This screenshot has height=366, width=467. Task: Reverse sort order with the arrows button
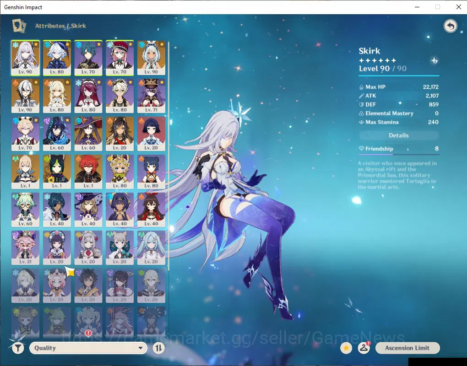pos(158,348)
